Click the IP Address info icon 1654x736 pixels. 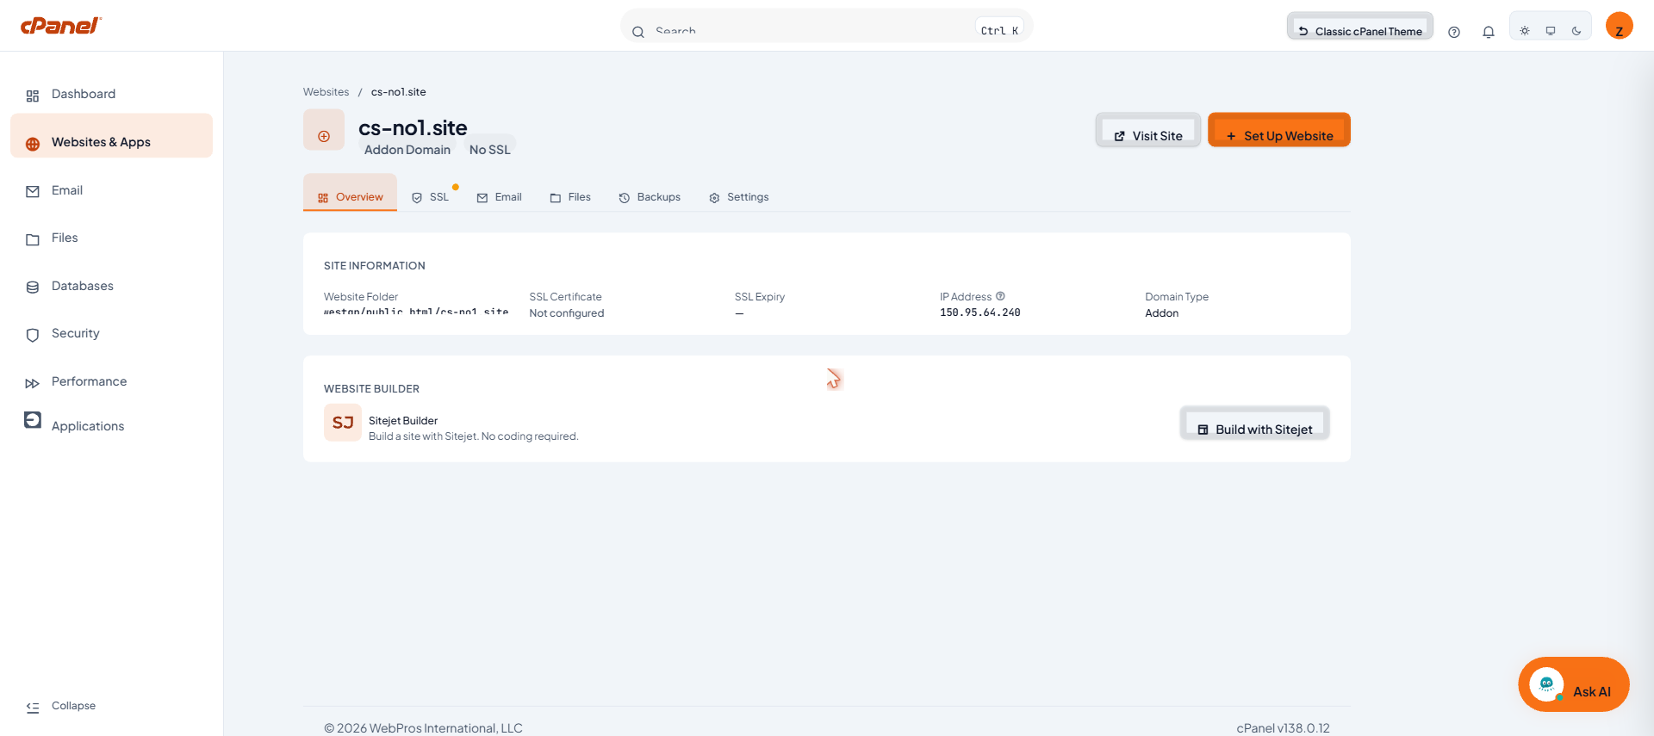(x=1000, y=296)
